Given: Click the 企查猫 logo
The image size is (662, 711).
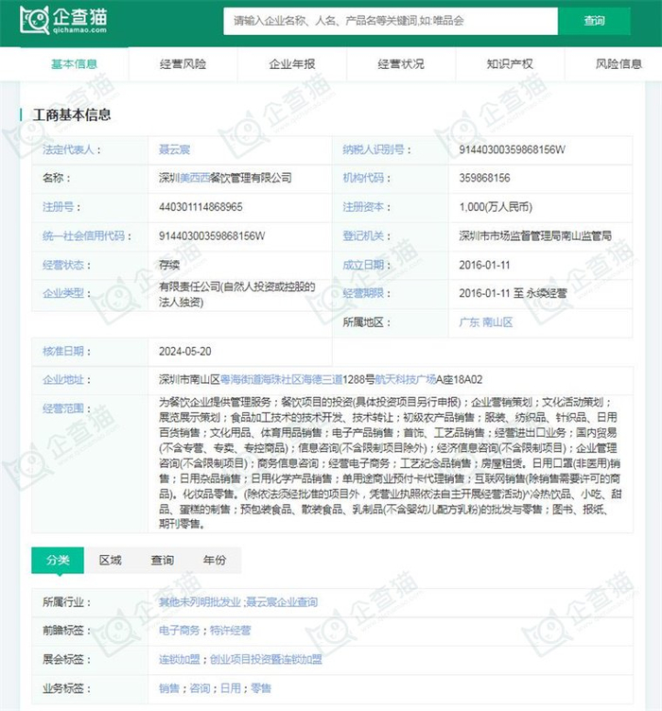Looking at the screenshot, I should pyautogui.click(x=63, y=21).
